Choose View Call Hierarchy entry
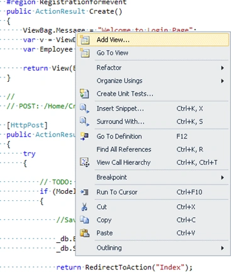The height and width of the screenshot is (272, 231). click(153, 162)
